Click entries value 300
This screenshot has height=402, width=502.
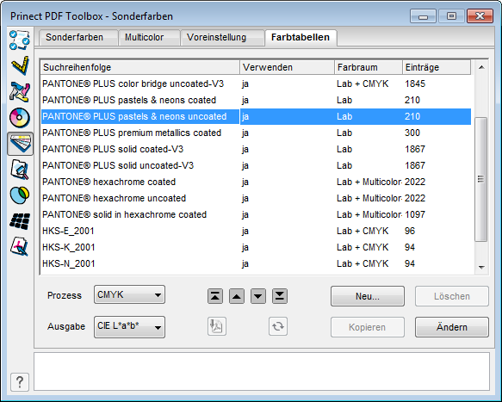tap(412, 133)
